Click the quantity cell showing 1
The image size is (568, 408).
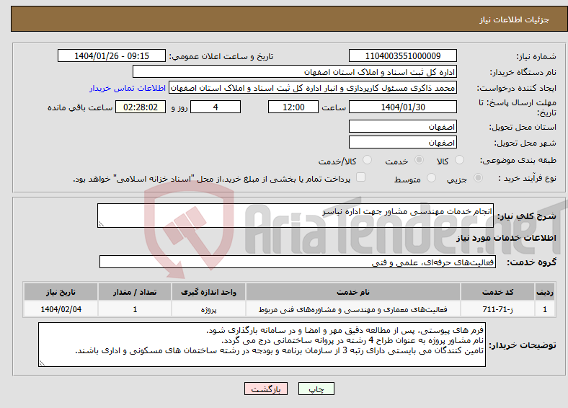click(x=134, y=309)
